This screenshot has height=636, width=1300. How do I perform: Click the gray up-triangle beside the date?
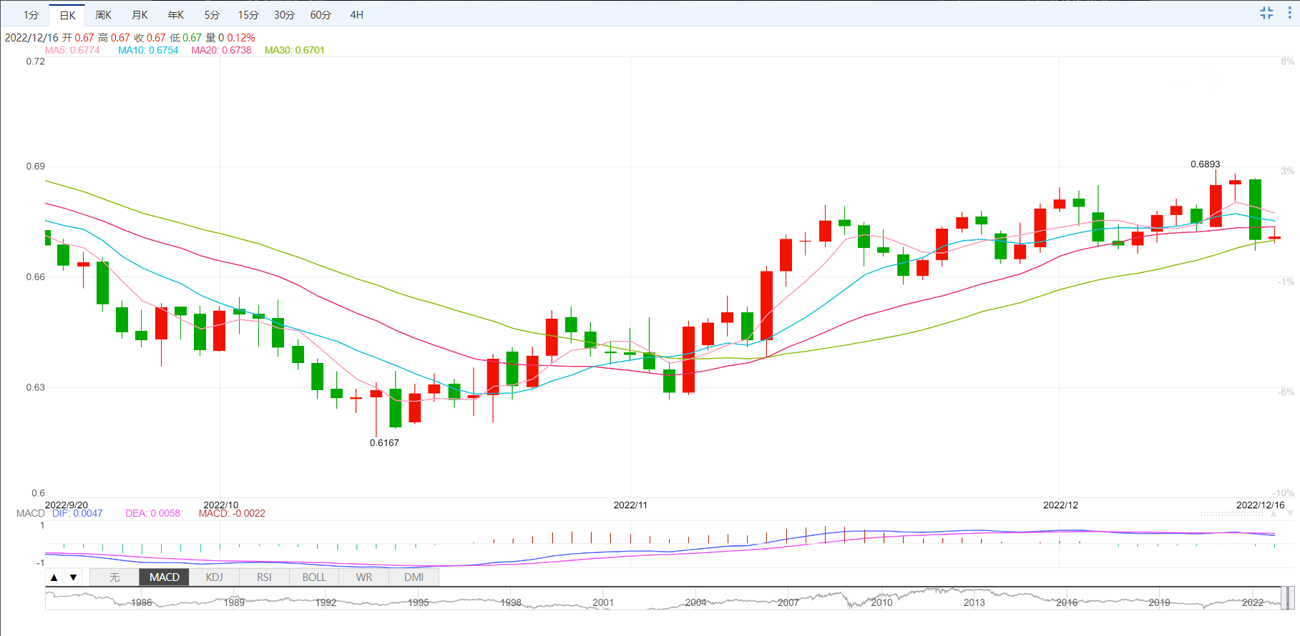pos(1274,514)
